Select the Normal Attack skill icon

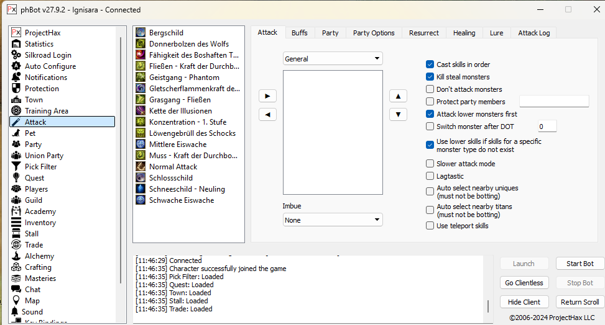pyautogui.click(x=141, y=167)
